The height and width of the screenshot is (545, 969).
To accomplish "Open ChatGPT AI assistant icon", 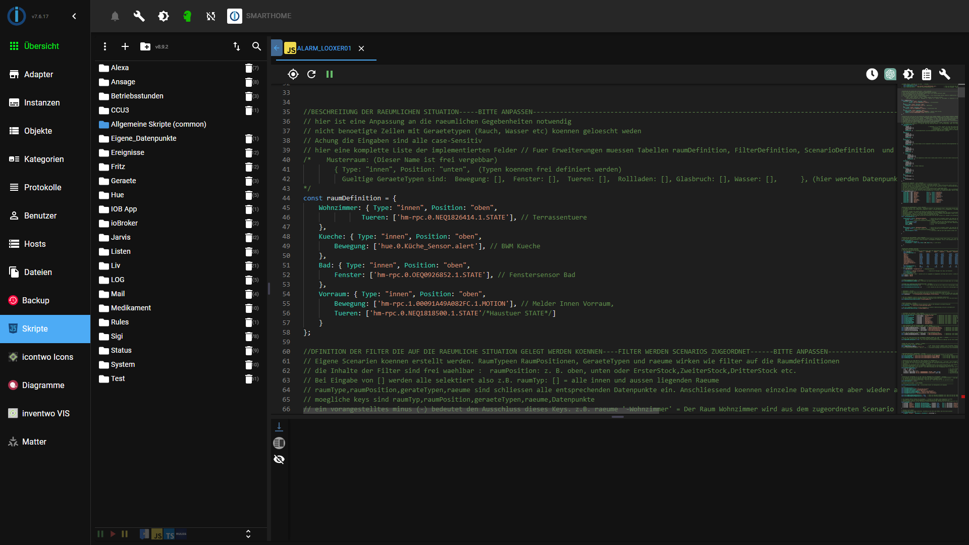I will 890,74.
